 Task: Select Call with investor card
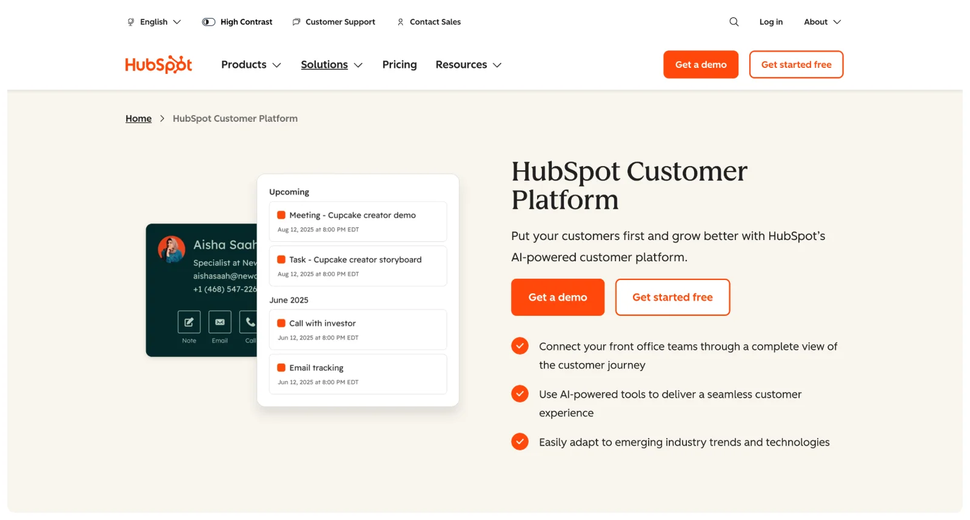point(358,330)
